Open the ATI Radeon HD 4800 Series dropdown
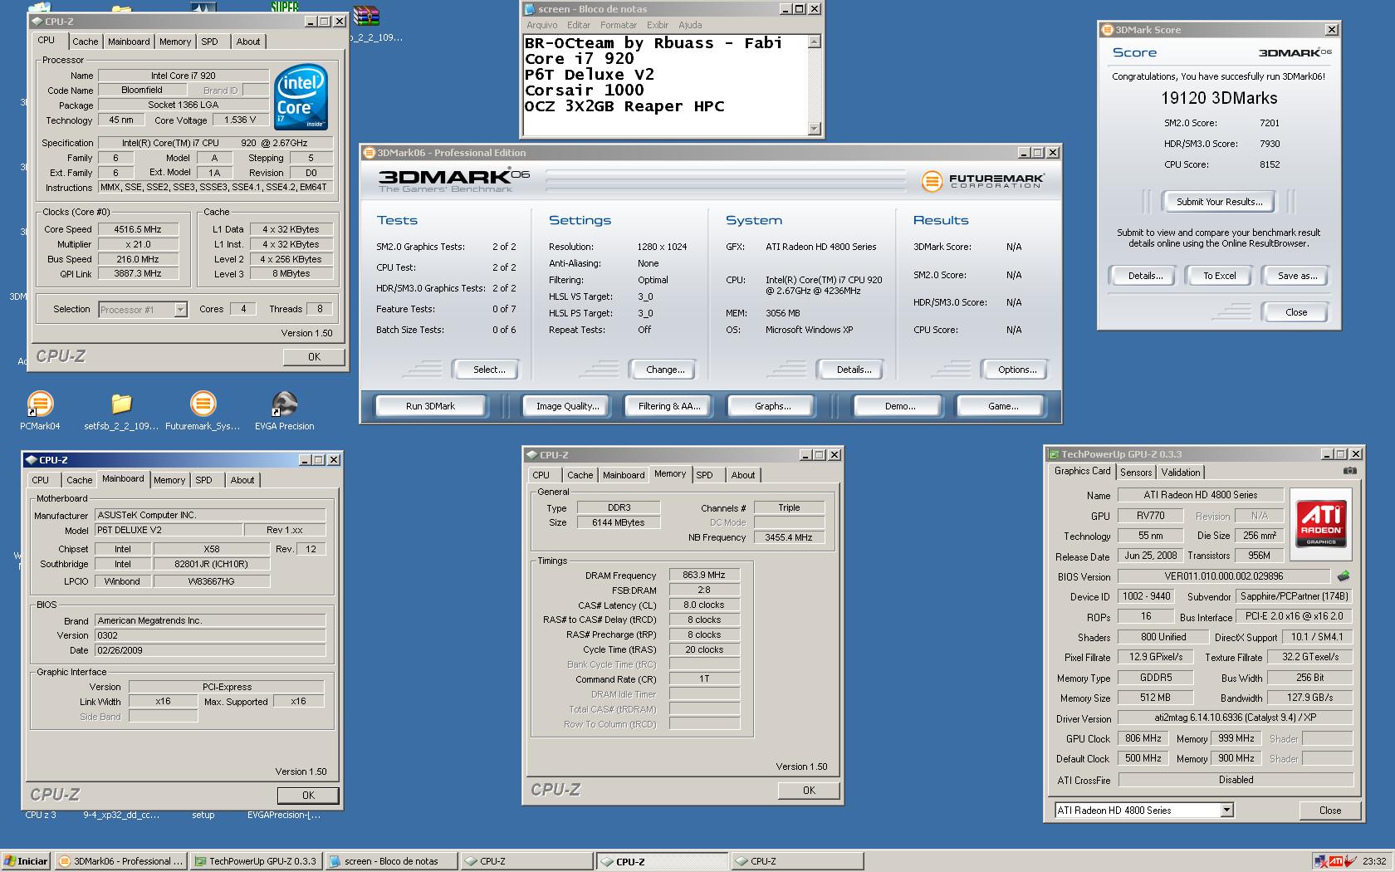The height and width of the screenshot is (872, 1395). (x=1226, y=810)
